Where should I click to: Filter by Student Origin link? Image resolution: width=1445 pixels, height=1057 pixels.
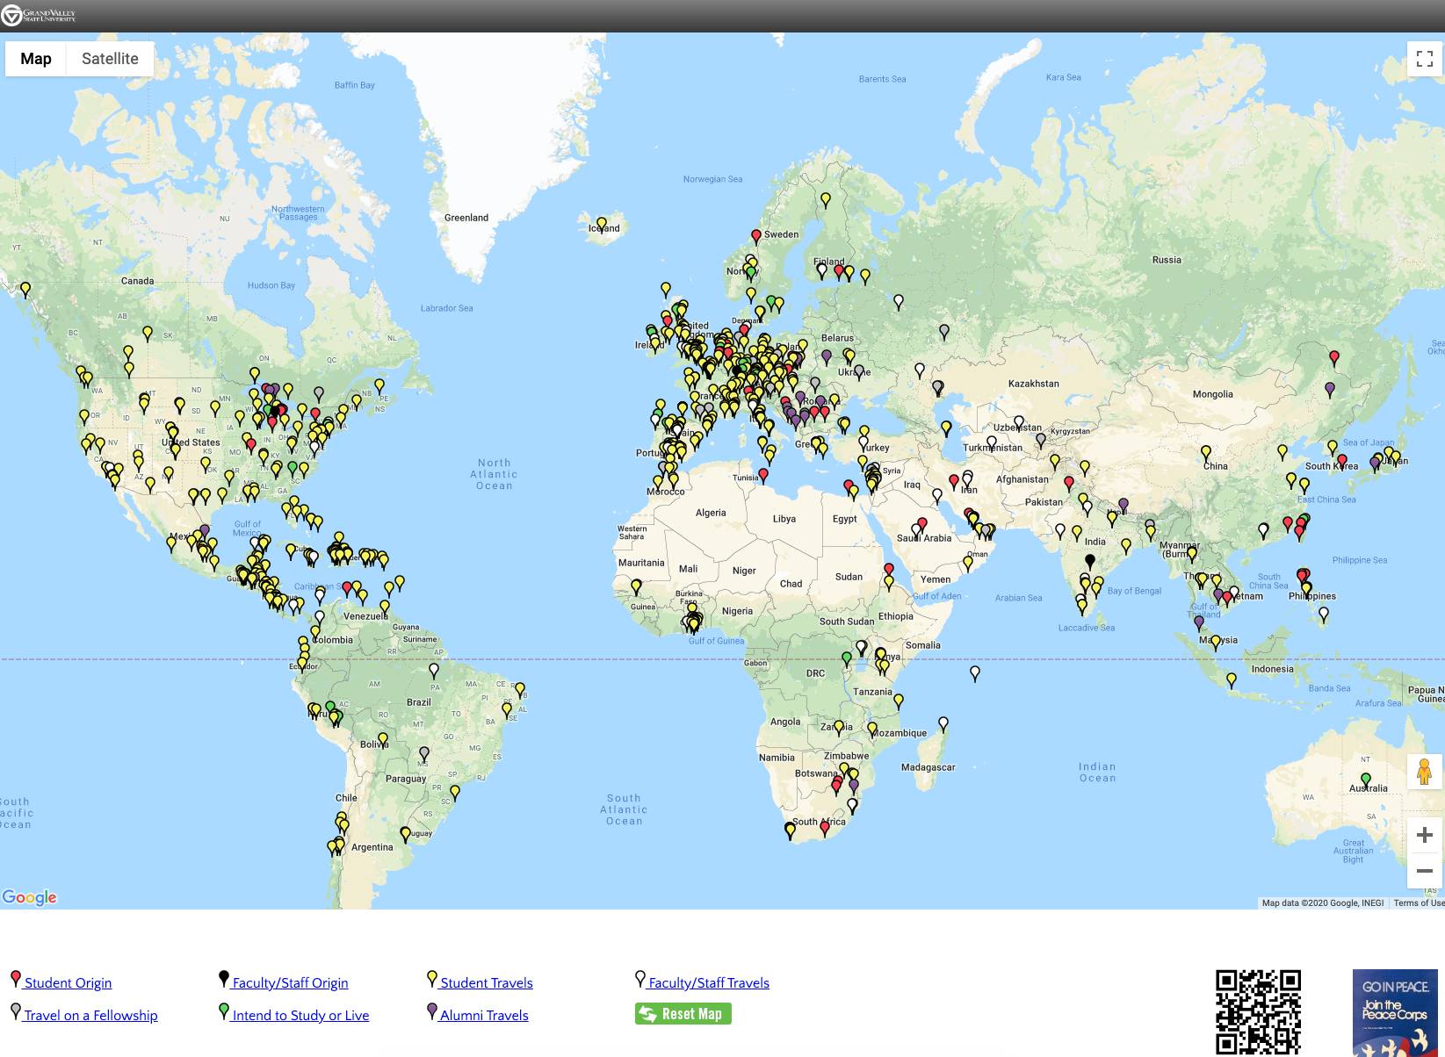tap(68, 982)
